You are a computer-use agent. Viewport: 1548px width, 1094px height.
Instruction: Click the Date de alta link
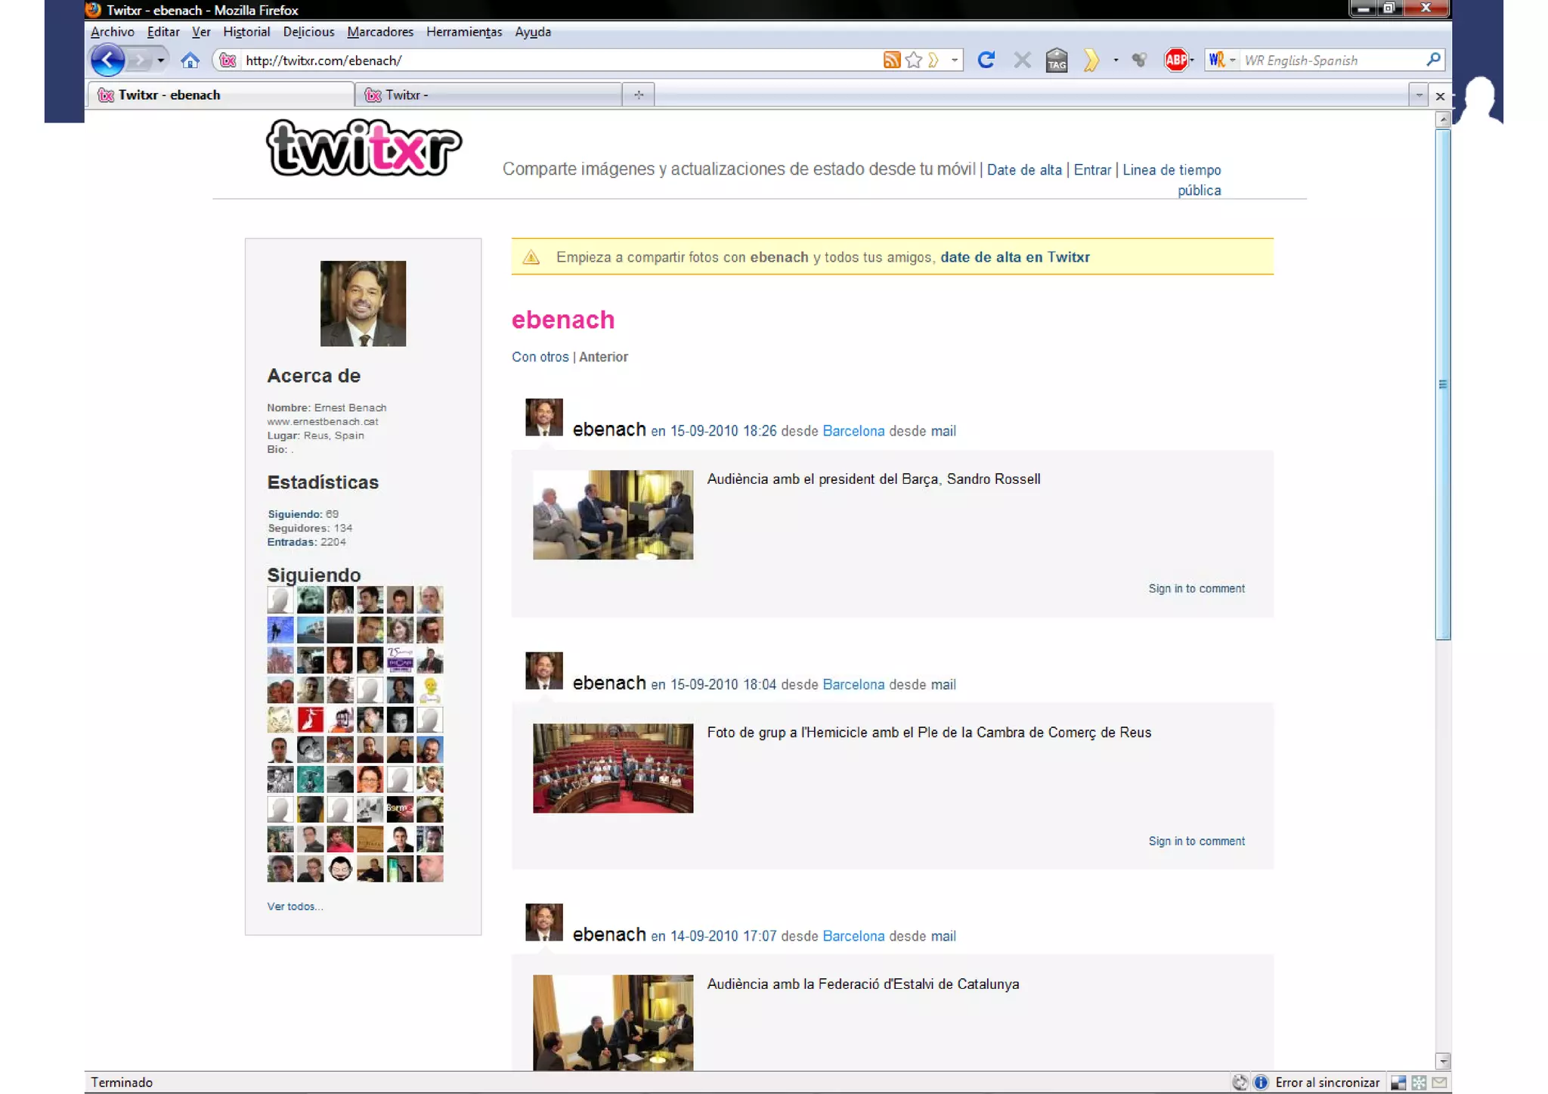(x=1023, y=170)
